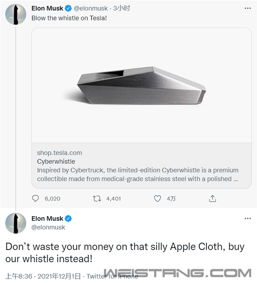Open Elon Musk's avatar on the top tweet
This screenshot has width=257, height=283.
15,14
